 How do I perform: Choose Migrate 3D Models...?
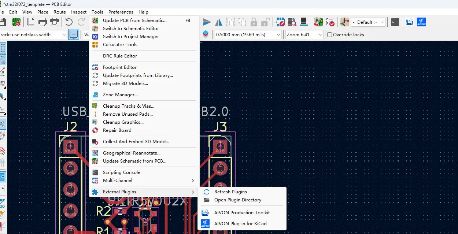tap(144, 83)
